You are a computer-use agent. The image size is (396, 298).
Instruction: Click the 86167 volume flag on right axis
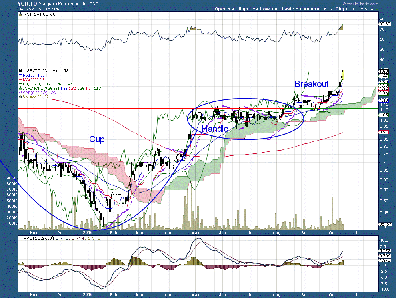pyautogui.click(x=385, y=224)
